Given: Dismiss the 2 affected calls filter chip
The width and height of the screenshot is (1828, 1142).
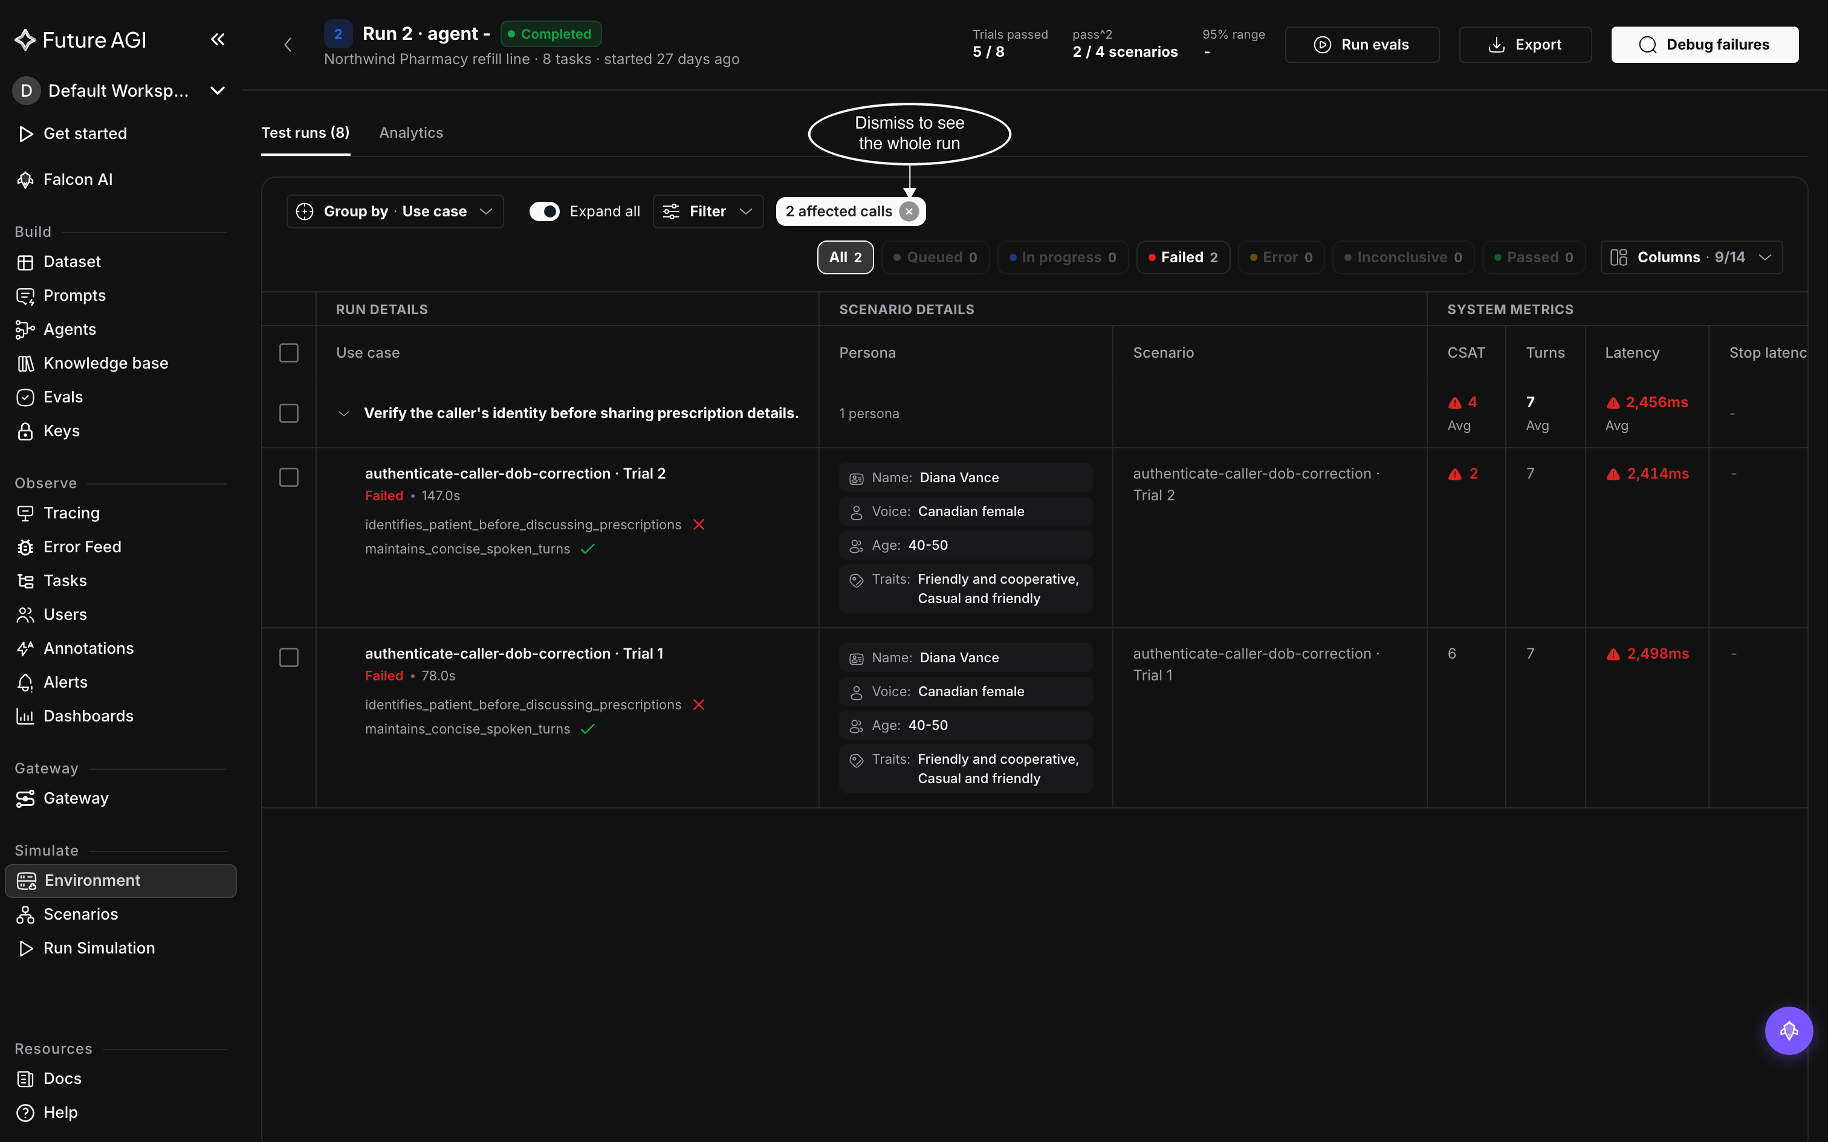Looking at the screenshot, I should click(910, 211).
